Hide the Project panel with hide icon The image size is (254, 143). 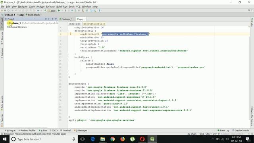56,19
